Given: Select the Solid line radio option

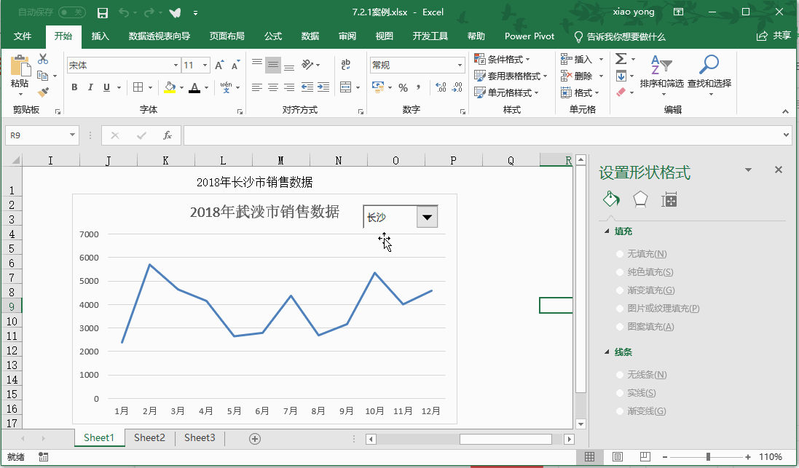Looking at the screenshot, I should pyautogui.click(x=620, y=393).
